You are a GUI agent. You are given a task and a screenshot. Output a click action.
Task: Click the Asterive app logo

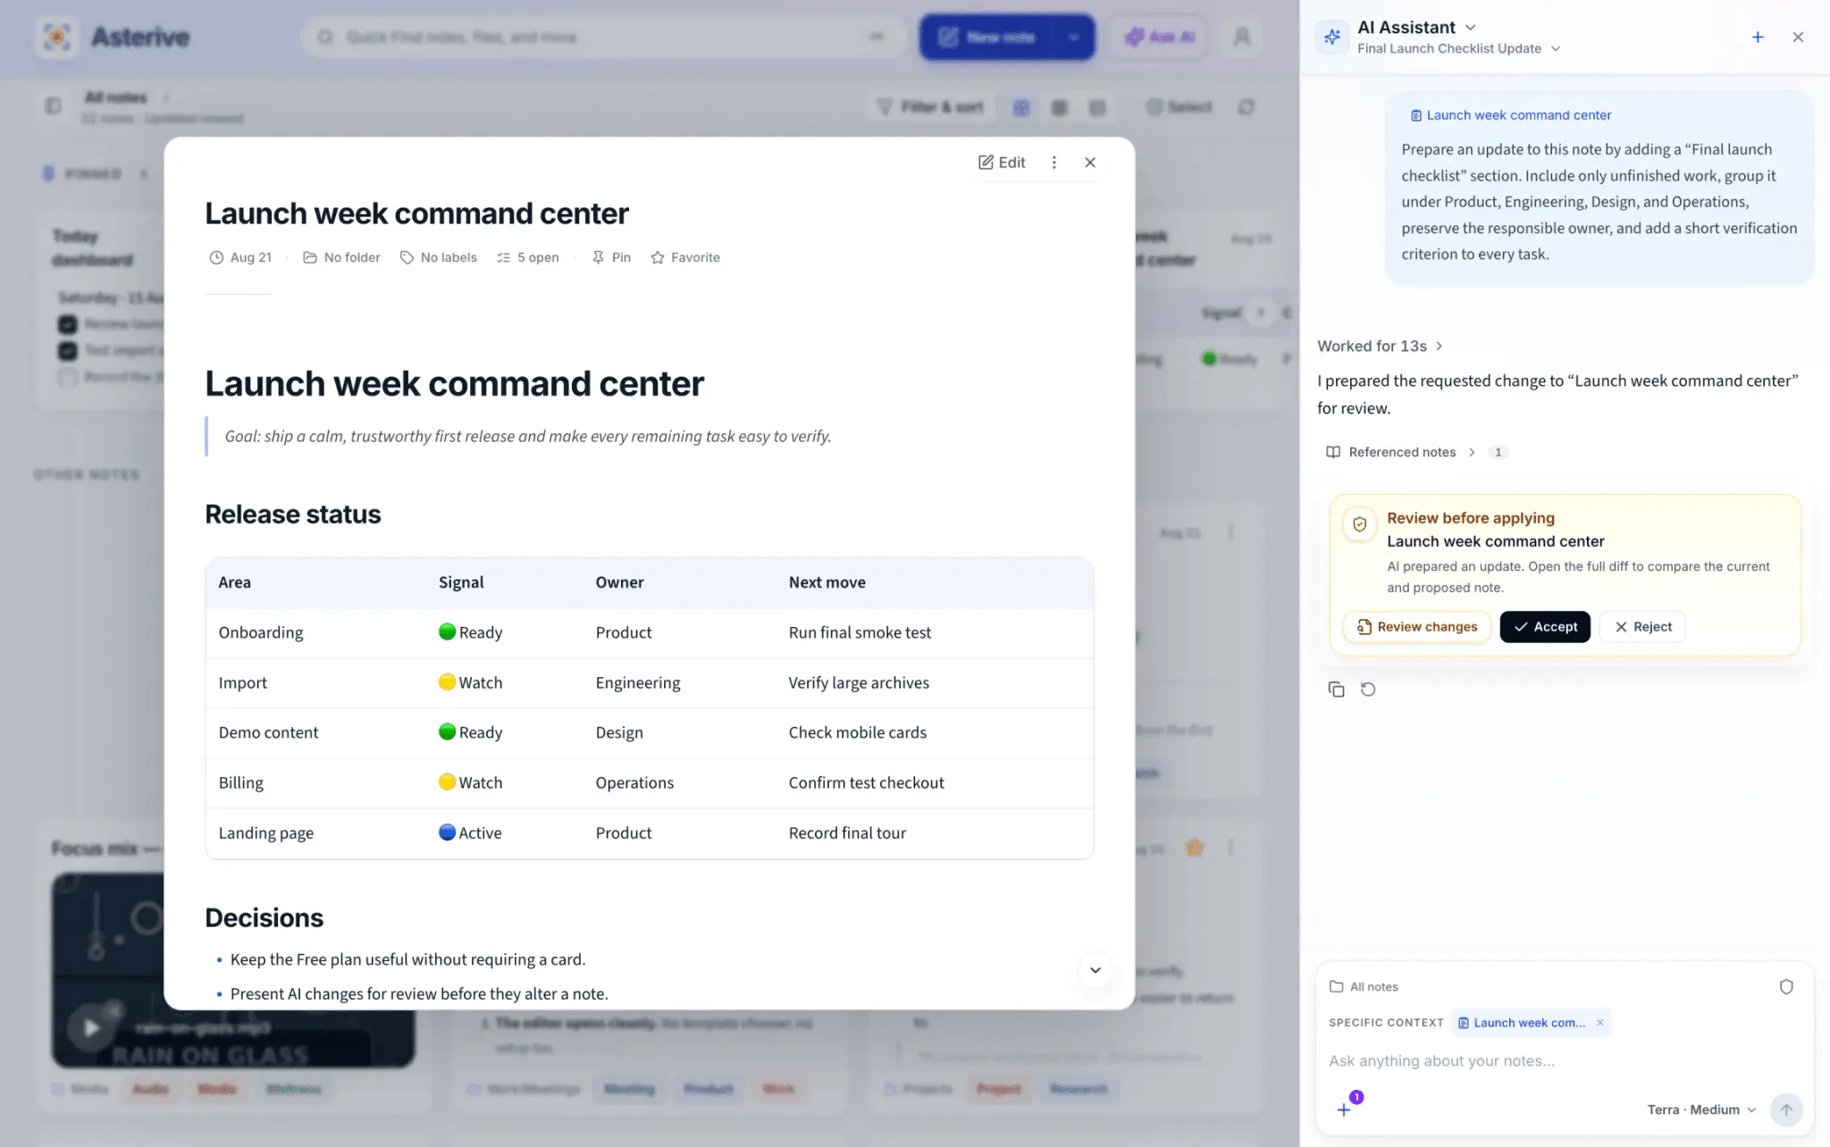[57, 37]
